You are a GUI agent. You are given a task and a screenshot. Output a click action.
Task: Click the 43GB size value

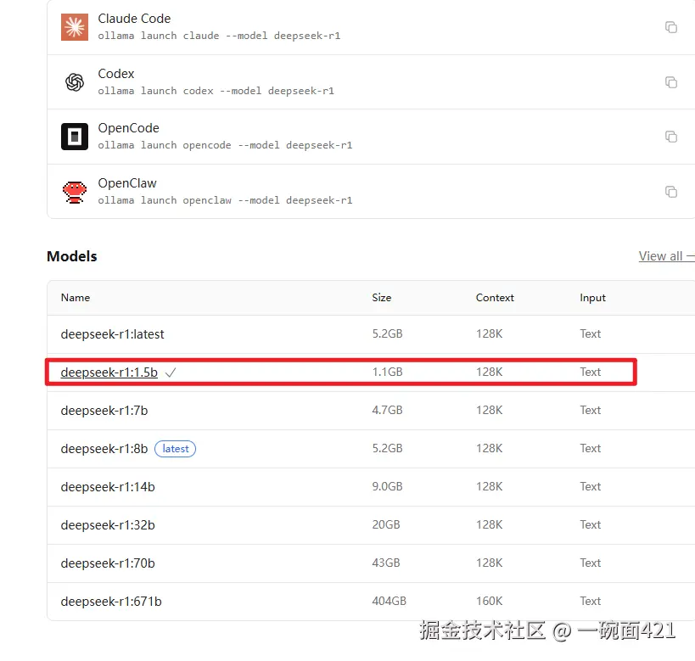pos(386,563)
